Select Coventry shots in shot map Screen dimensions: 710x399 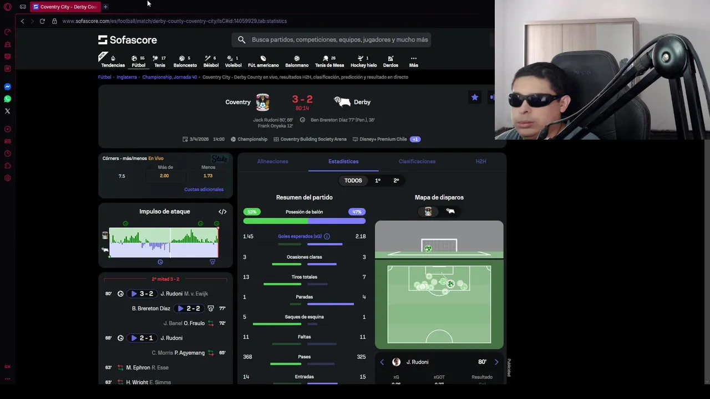[428, 211]
